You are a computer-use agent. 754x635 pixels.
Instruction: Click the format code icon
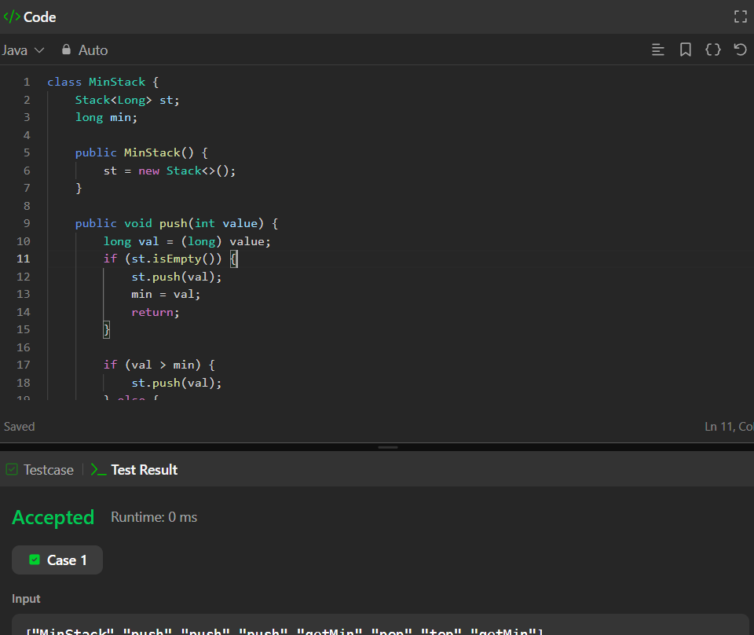[658, 50]
